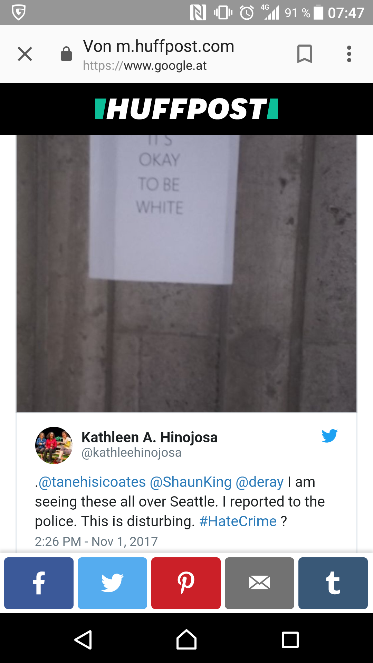This screenshot has height=663, width=373.
Task: Open the #HateCrime hashtag
Action: pyautogui.click(x=238, y=521)
